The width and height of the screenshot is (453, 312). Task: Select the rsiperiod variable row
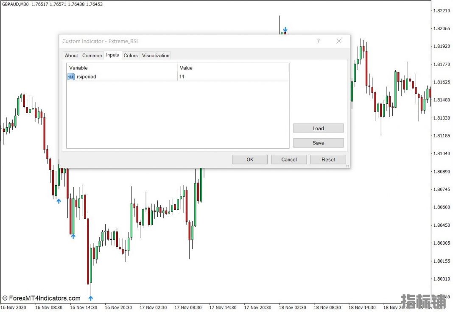click(x=178, y=76)
